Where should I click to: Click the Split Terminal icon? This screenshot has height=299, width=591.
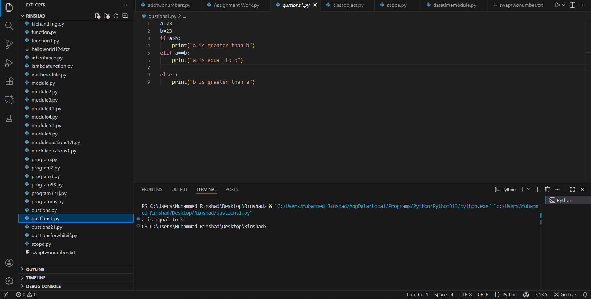[x=537, y=189]
